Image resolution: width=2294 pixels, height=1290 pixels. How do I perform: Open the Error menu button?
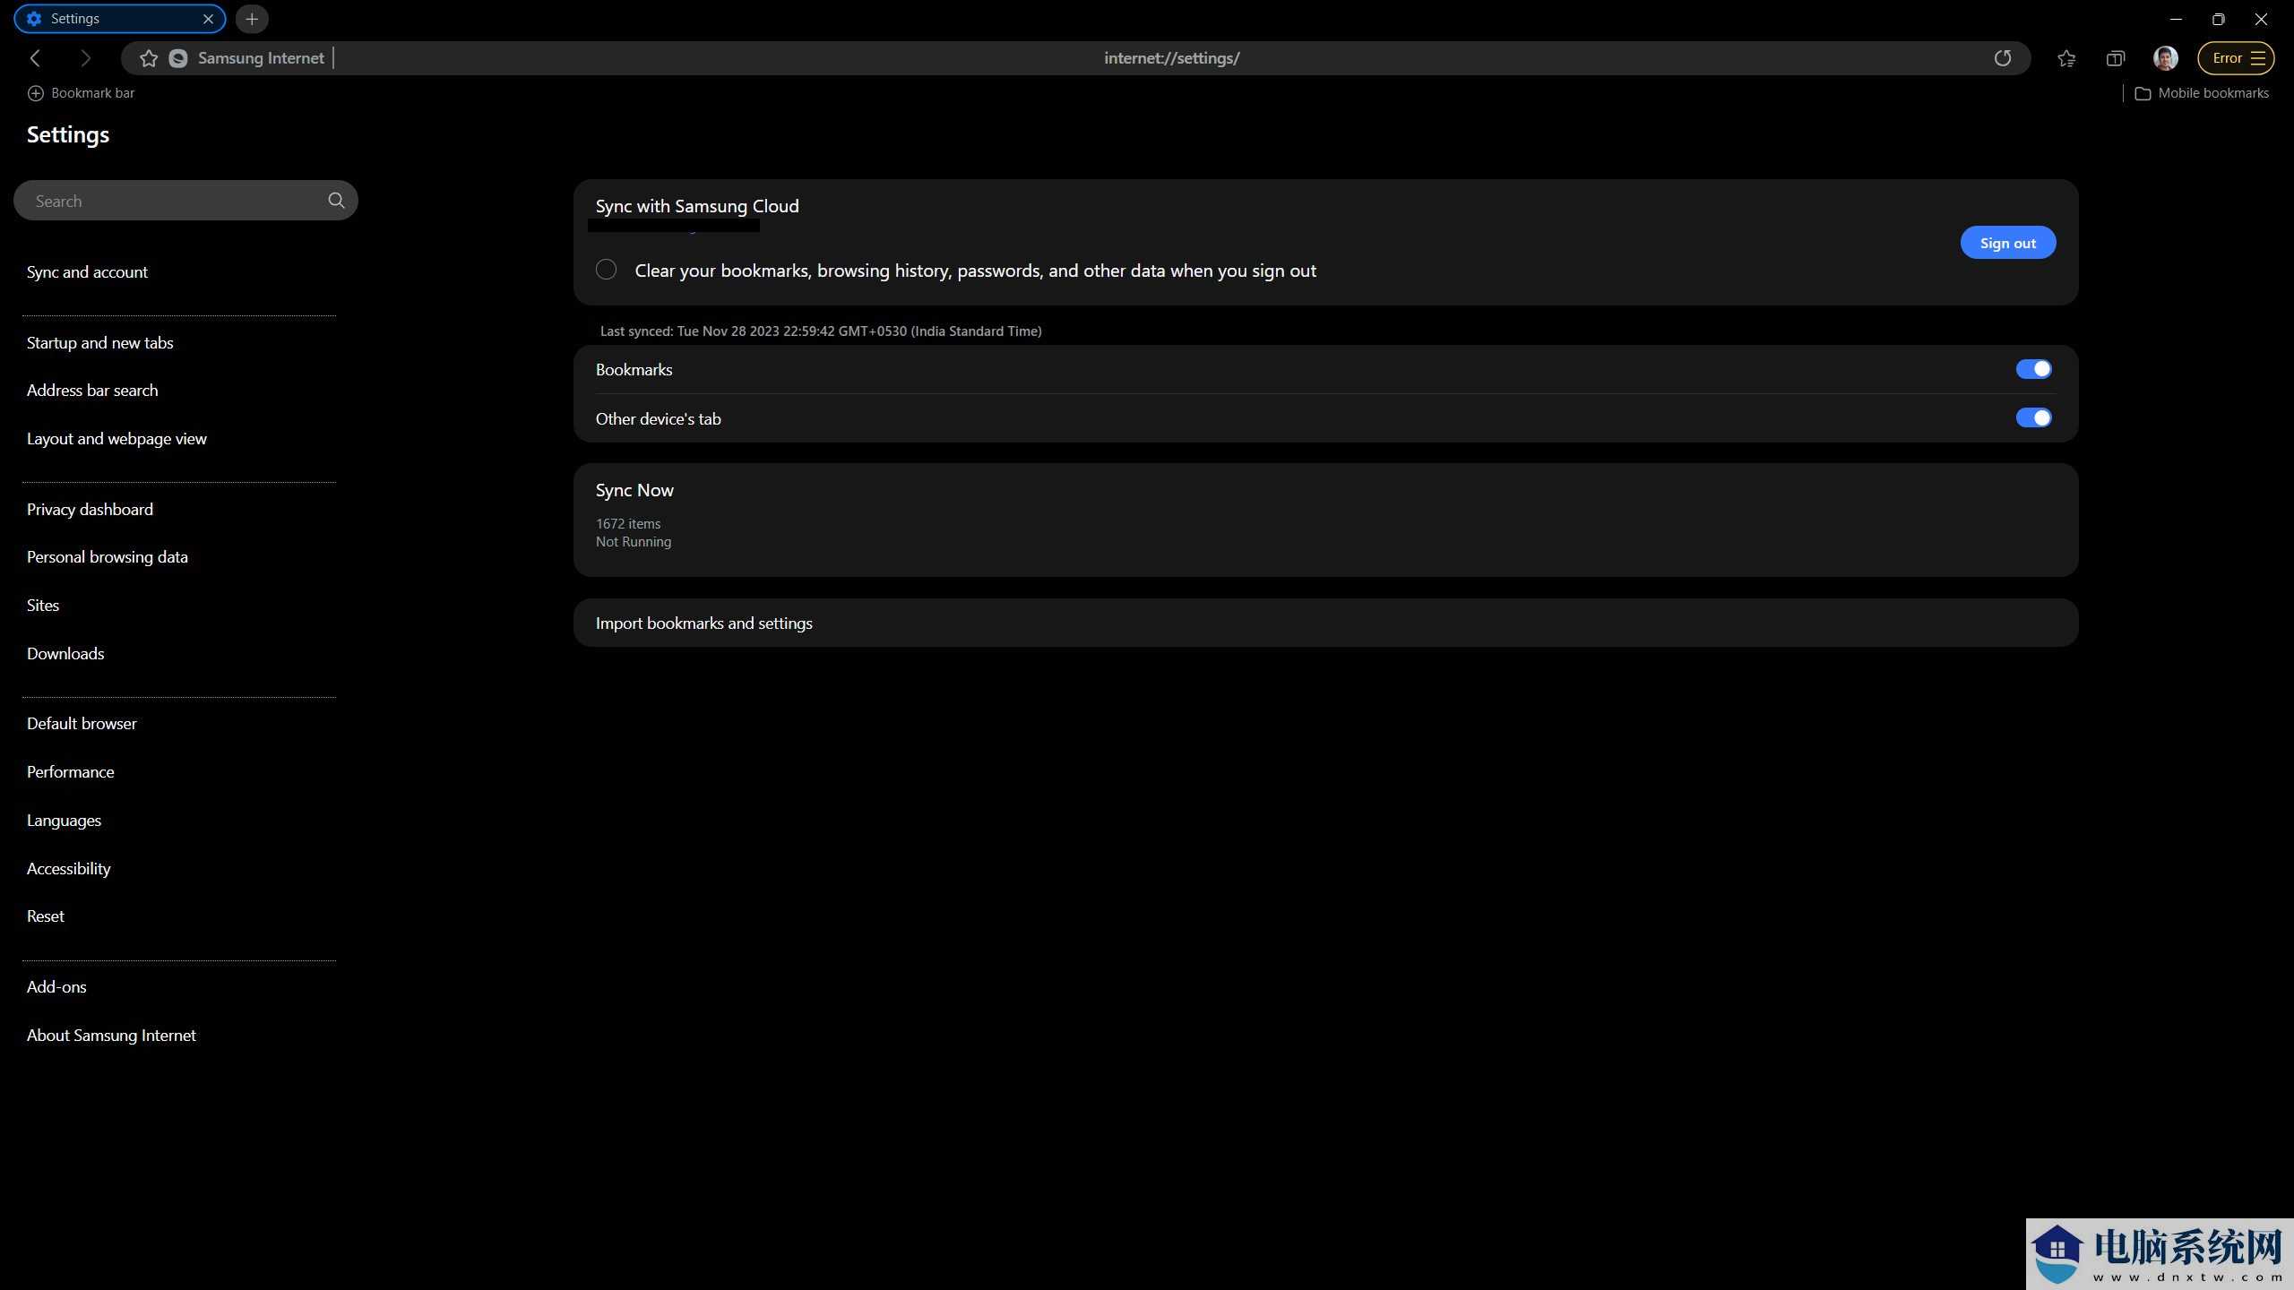(2237, 58)
